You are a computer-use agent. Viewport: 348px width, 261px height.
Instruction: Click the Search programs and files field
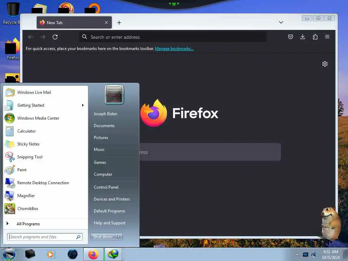[x=45, y=237]
